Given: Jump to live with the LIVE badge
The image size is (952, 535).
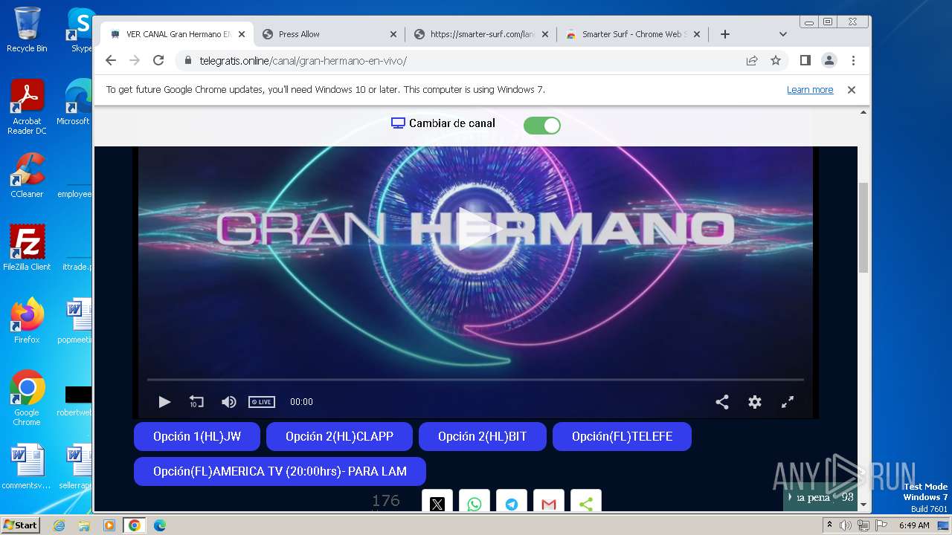Looking at the screenshot, I should click(x=262, y=402).
